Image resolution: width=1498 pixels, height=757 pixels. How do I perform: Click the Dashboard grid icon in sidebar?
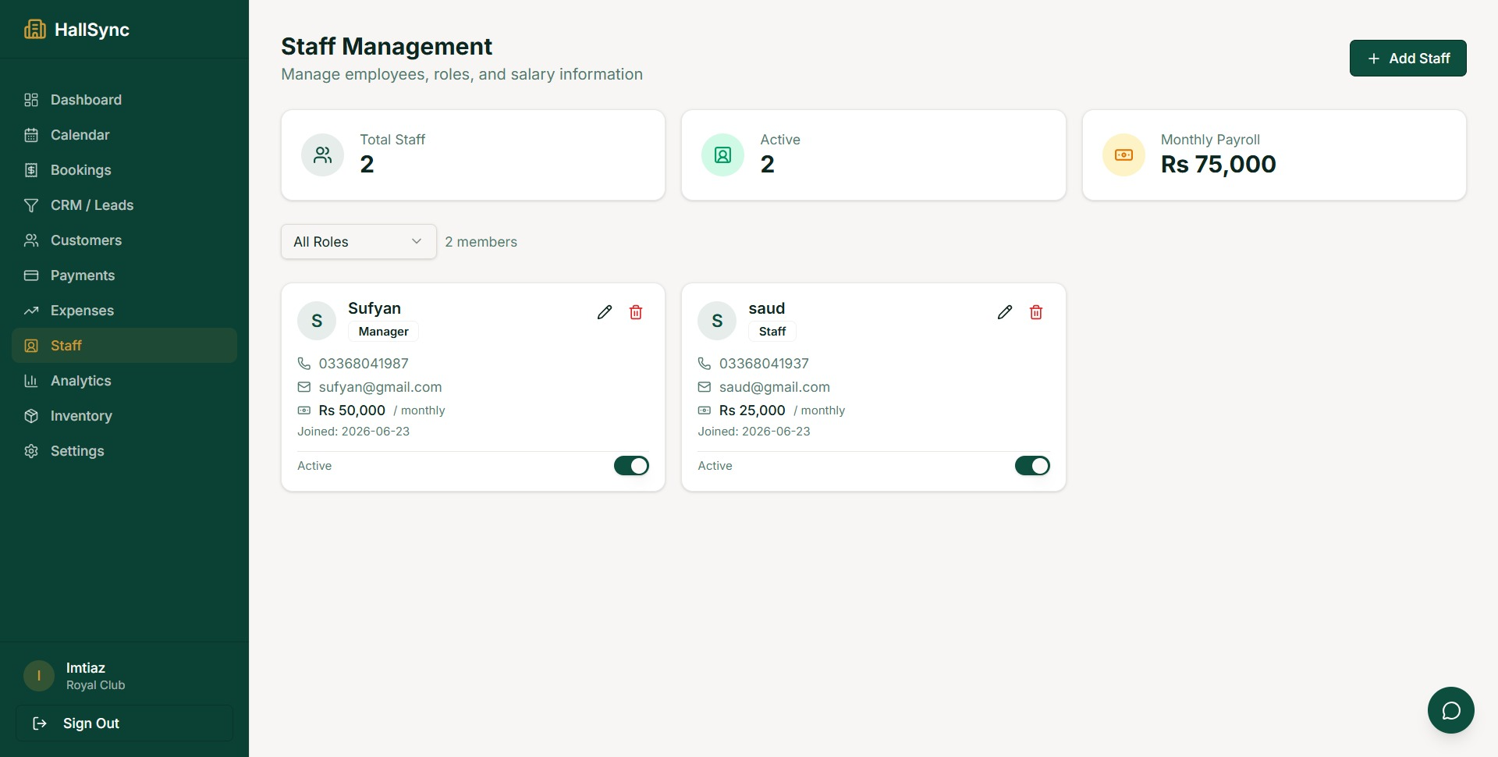pyautogui.click(x=31, y=100)
